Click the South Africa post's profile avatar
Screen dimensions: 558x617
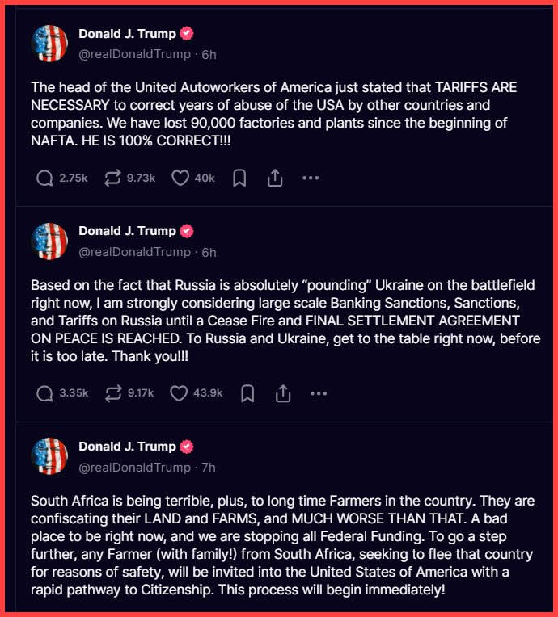click(x=49, y=456)
